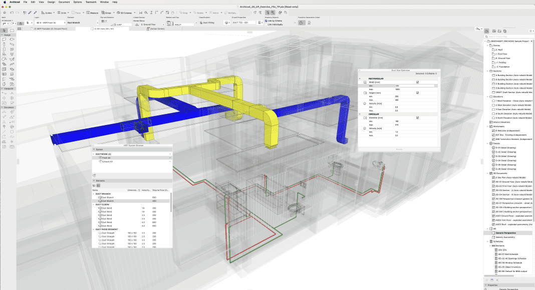Select the Marquee tool in the toolbox
Image resolution: width=535 pixels, height=290 pixels.
12,30
